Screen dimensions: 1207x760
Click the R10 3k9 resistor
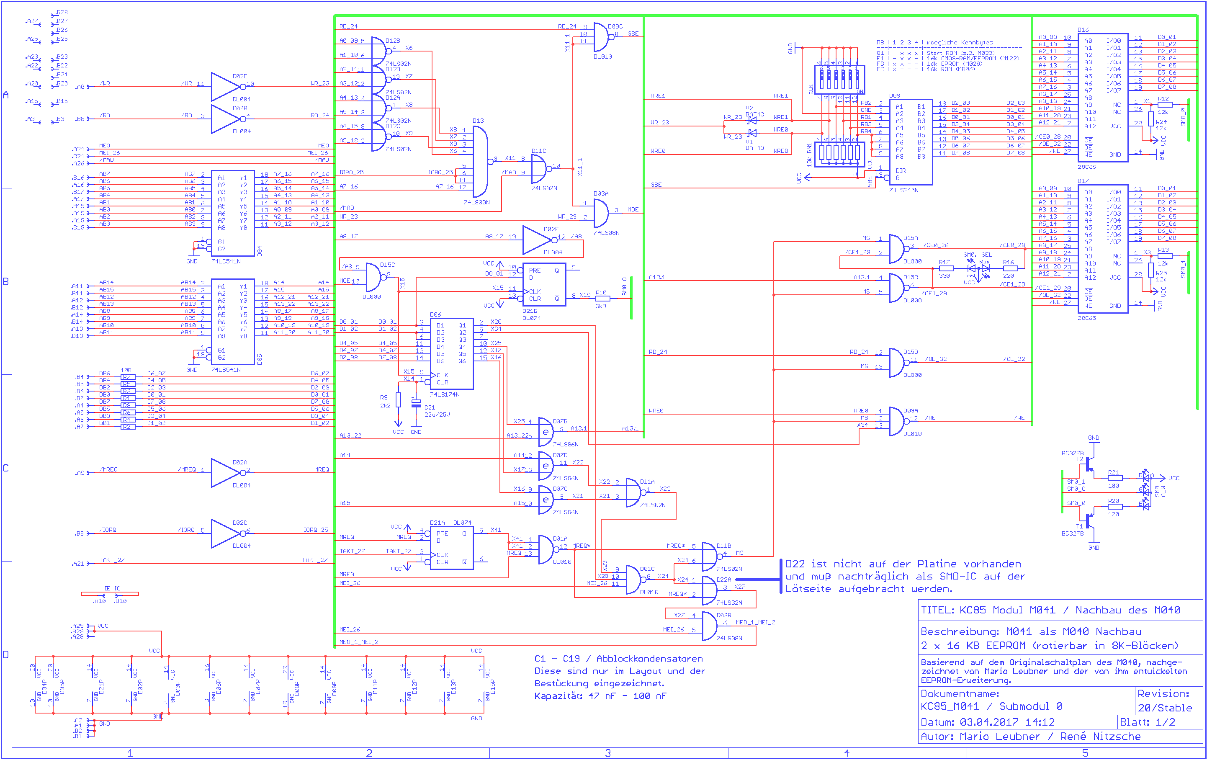pos(602,299)
